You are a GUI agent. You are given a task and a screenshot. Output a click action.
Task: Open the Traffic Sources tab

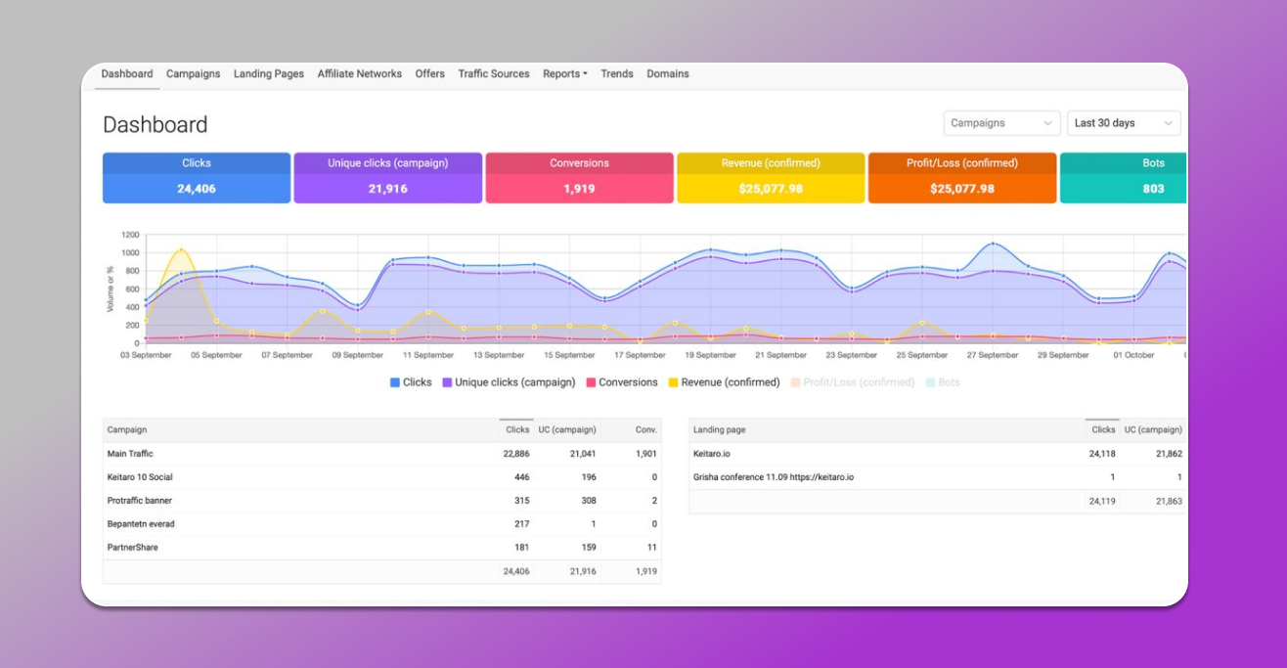pyautogui.click(x=493, y=74)
